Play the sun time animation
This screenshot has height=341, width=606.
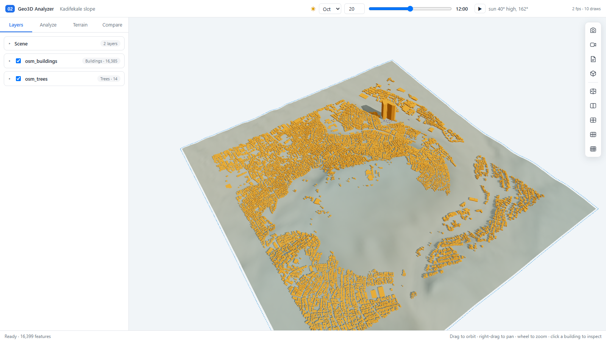(x=480, y=9)
